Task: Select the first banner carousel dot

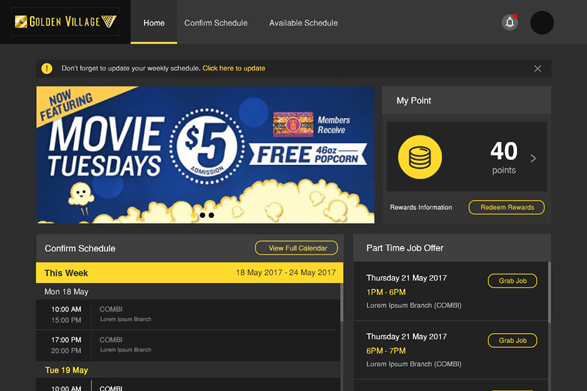Action: tap(203, 215)
